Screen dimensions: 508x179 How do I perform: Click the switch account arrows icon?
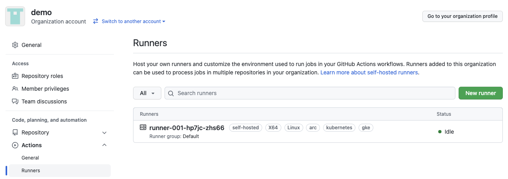click(x=96, y=21)
